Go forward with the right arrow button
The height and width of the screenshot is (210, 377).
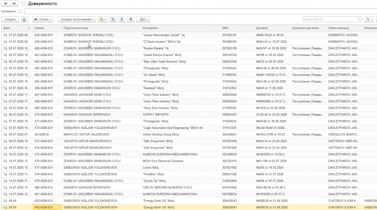[x=14, y=3]
